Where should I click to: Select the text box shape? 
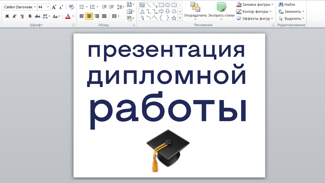(142, 5)
